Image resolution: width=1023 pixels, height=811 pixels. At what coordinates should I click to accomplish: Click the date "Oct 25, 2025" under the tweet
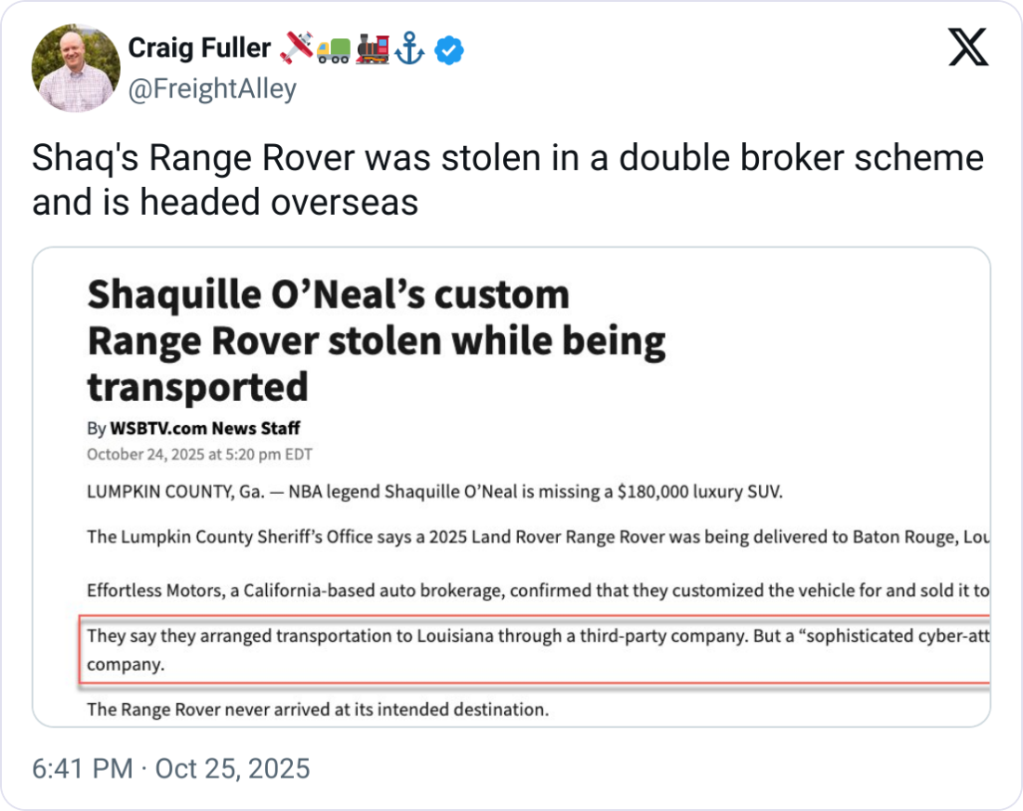click(232, 769)
